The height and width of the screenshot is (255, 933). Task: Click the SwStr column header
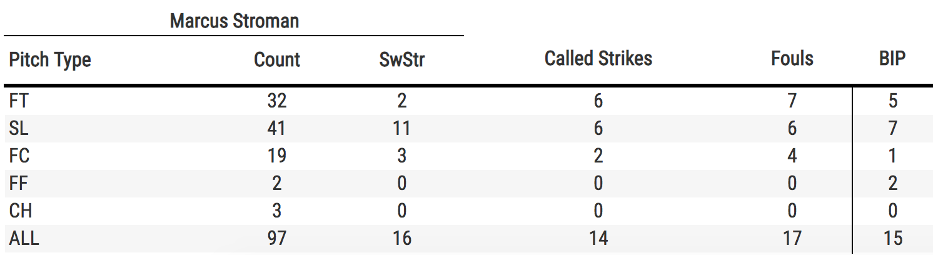(403, 60)
